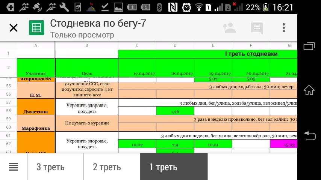Select the green cell with value 7,9

(175, 144)
